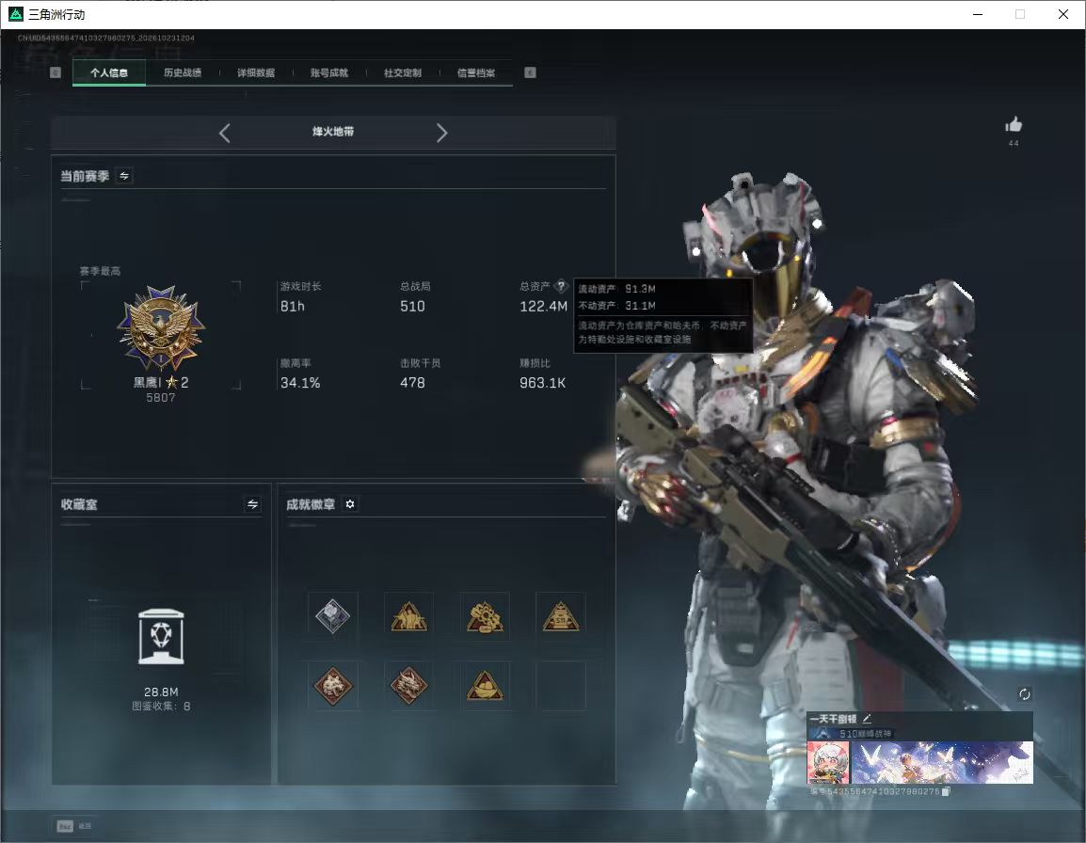Click the 黑鹰 rank medal emblem
The image size is (1086, 843).
[x=161, y=327]
